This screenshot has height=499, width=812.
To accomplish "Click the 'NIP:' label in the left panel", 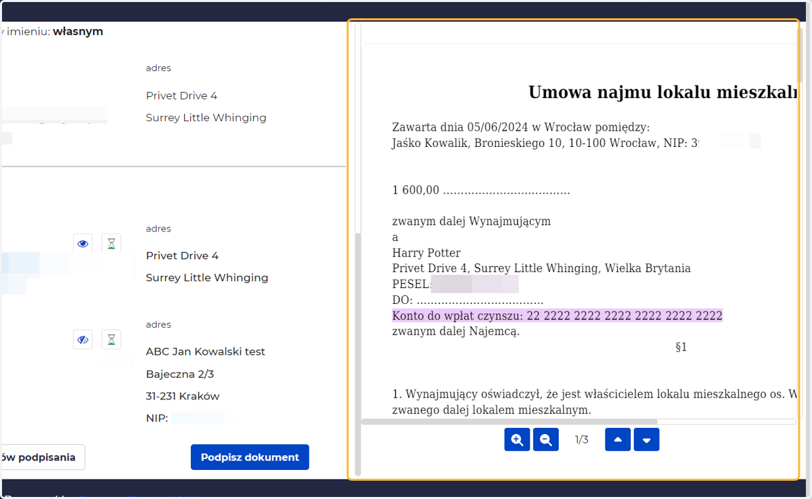I will click(157, 418).
